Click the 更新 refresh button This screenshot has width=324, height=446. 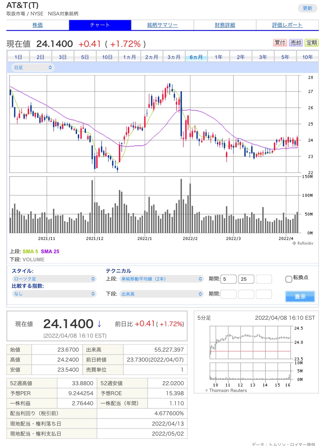pyautogui.click(x=307, y=8)
